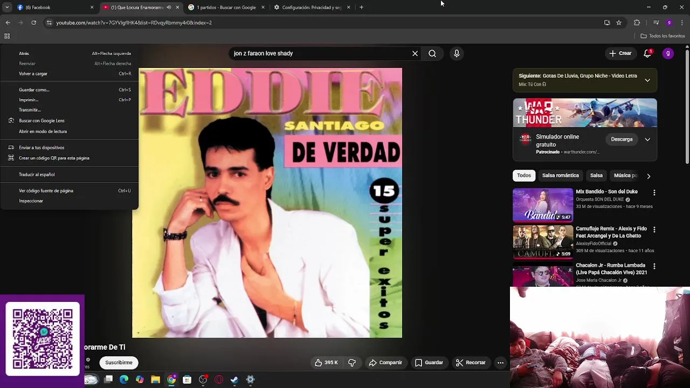The width and height of the screenshot is (690, 388).
Task: Open a new browser tab
Action: click(x=361, y=8)
